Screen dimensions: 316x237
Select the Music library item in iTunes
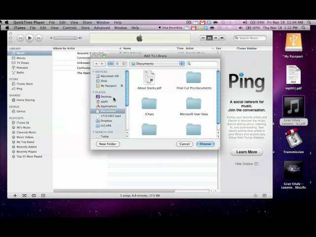(30, 53)
